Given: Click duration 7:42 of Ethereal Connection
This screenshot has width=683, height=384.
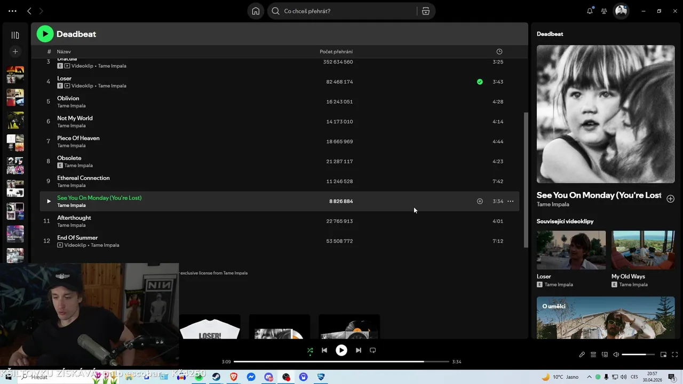Looking at the screenshot, I should (x=498, y=181).
